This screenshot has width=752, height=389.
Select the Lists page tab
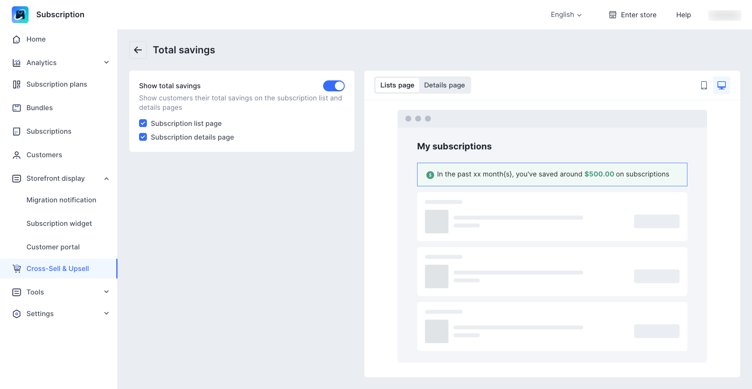coord(397,85)
